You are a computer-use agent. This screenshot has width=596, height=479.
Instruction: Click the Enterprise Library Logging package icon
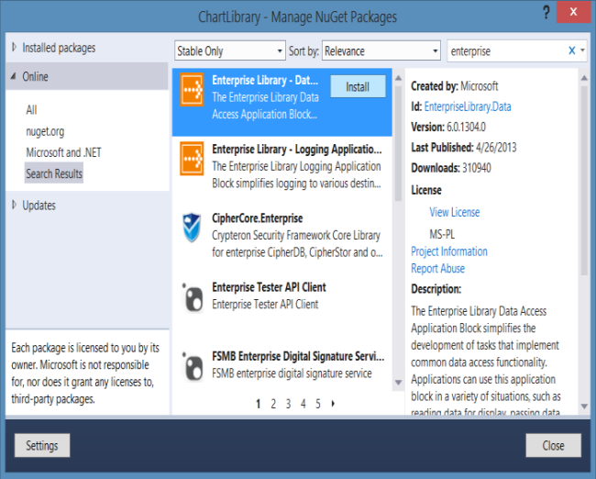click(x=192, y=158)
